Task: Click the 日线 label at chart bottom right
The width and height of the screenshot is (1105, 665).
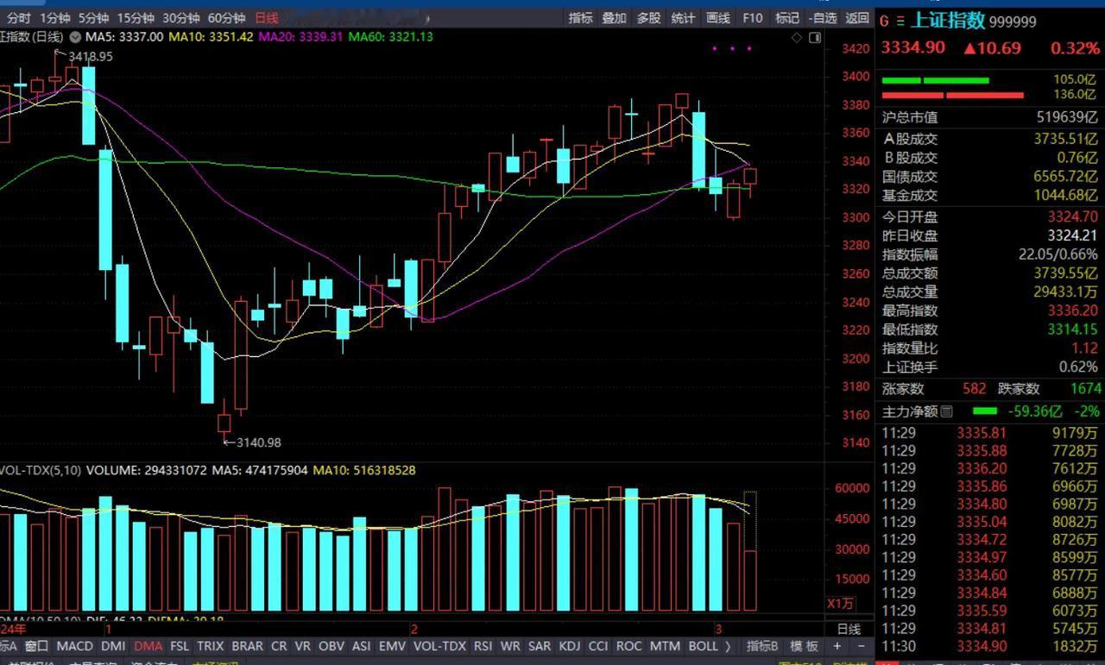Action: pyautogui.click(x=849, y=629)
